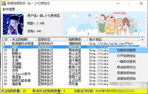Click the user avatar picture
The image size is (148, 94).
[13, 24]
